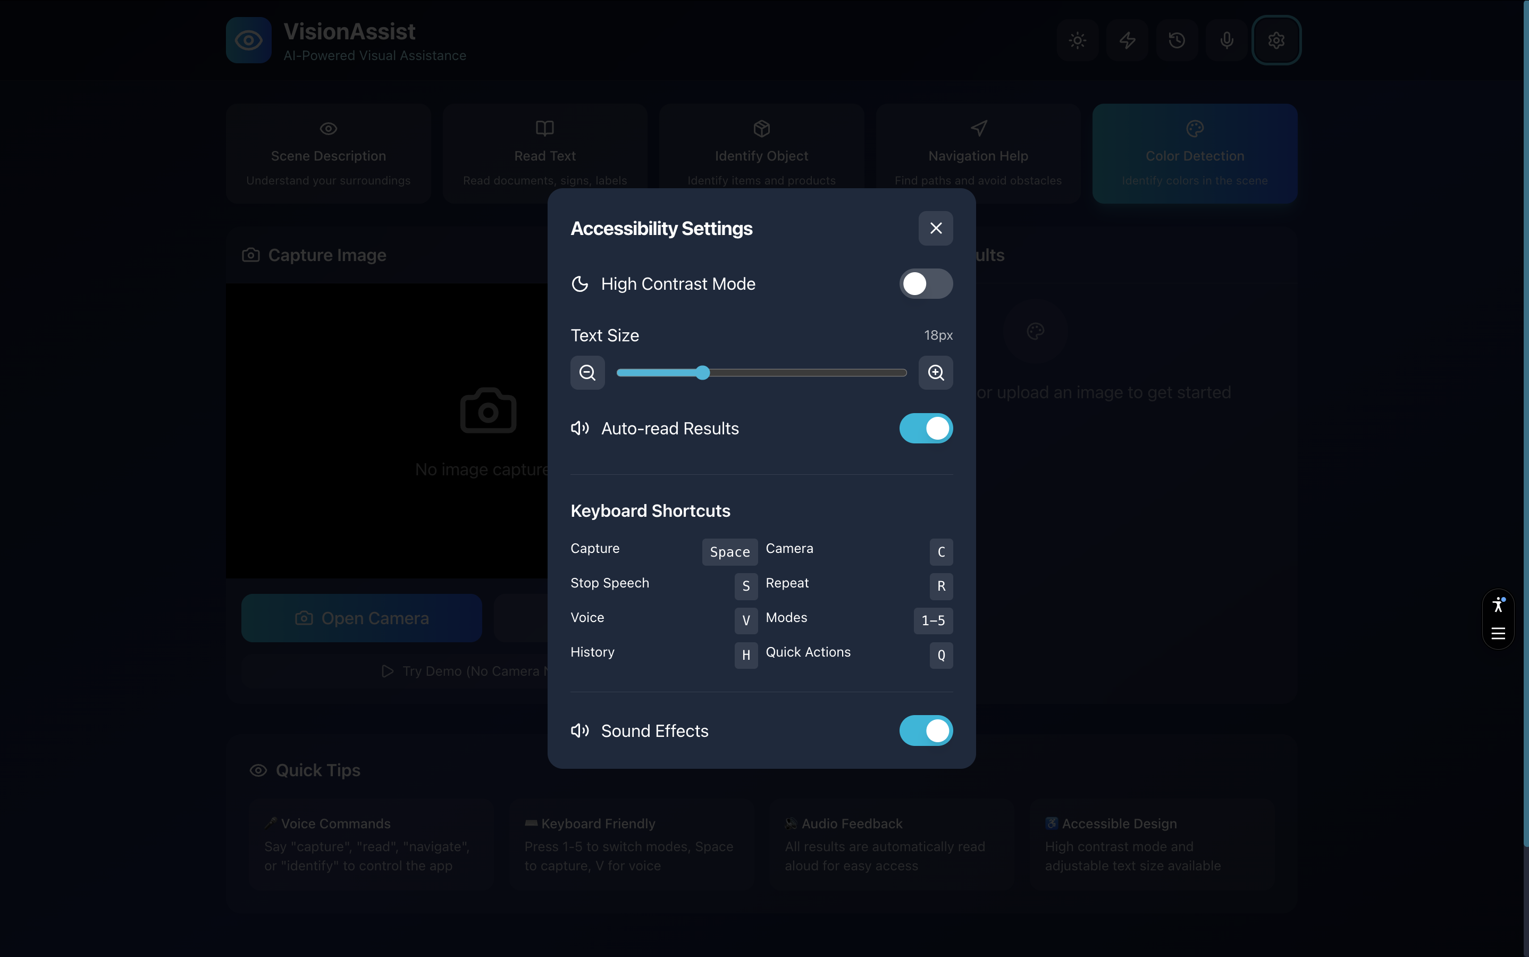Enable High Contrast Mode toggle
This screenshot has height=957, width=1529.
tap(925, 283)
